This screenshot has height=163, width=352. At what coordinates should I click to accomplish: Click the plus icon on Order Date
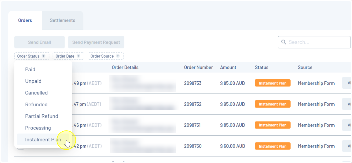pyautogui.click(x=79, y=56)
